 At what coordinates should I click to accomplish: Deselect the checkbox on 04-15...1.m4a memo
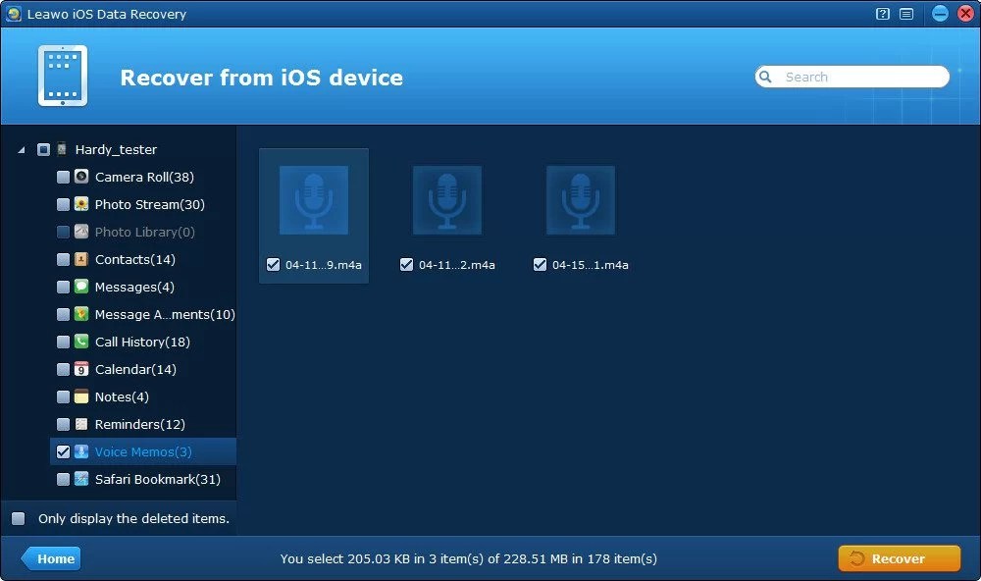click(540, 264)
